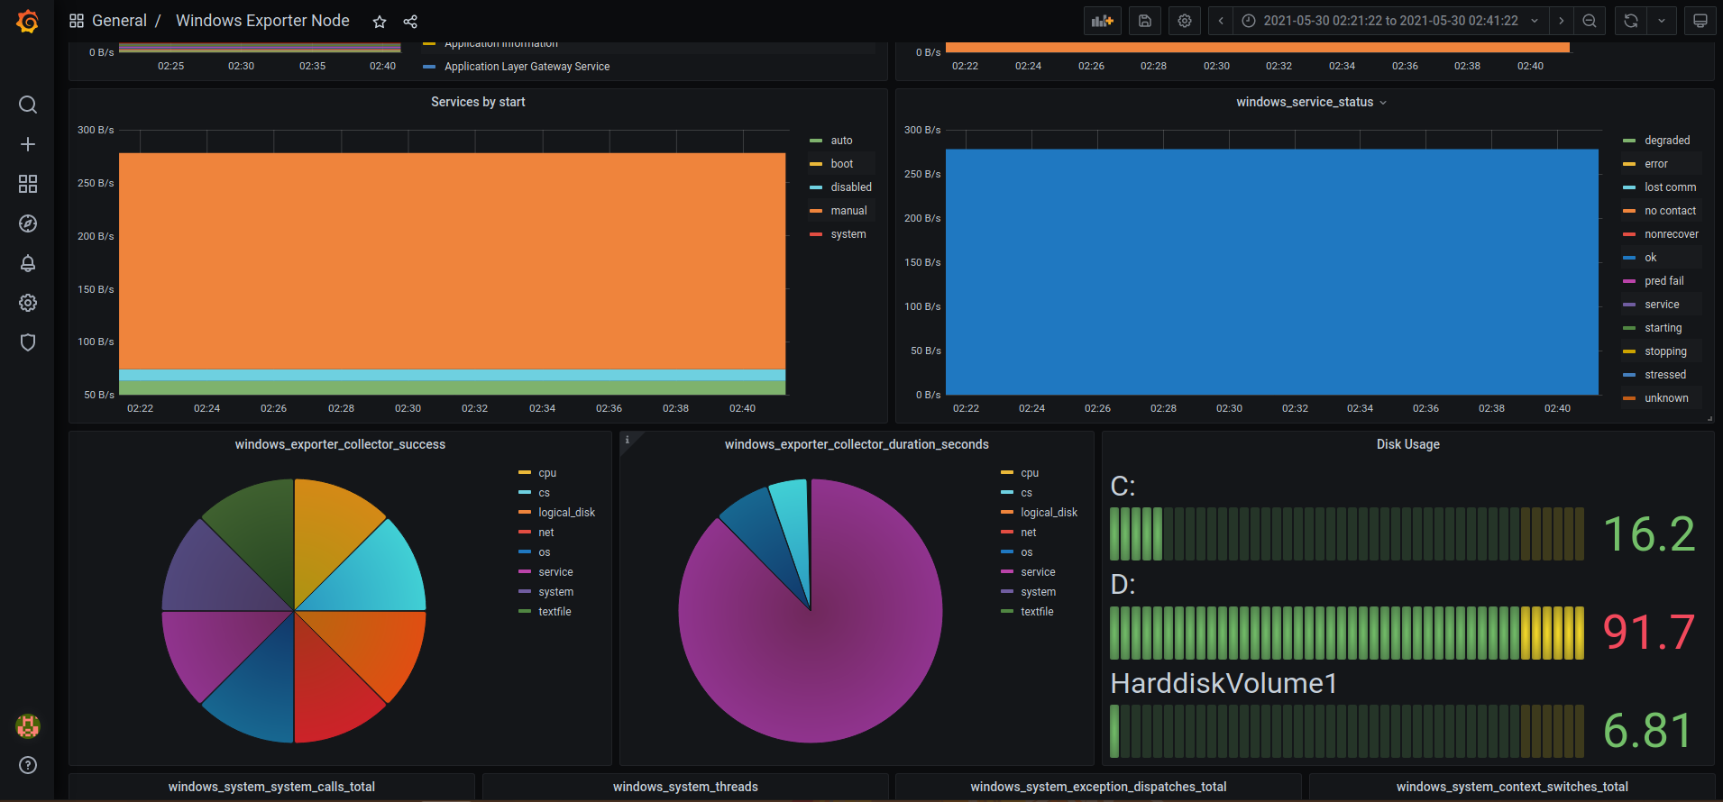Open the Disk Usage panel title menu
The height and width of the screenshot is (802, 1723).
click(x=1407, y=444)
